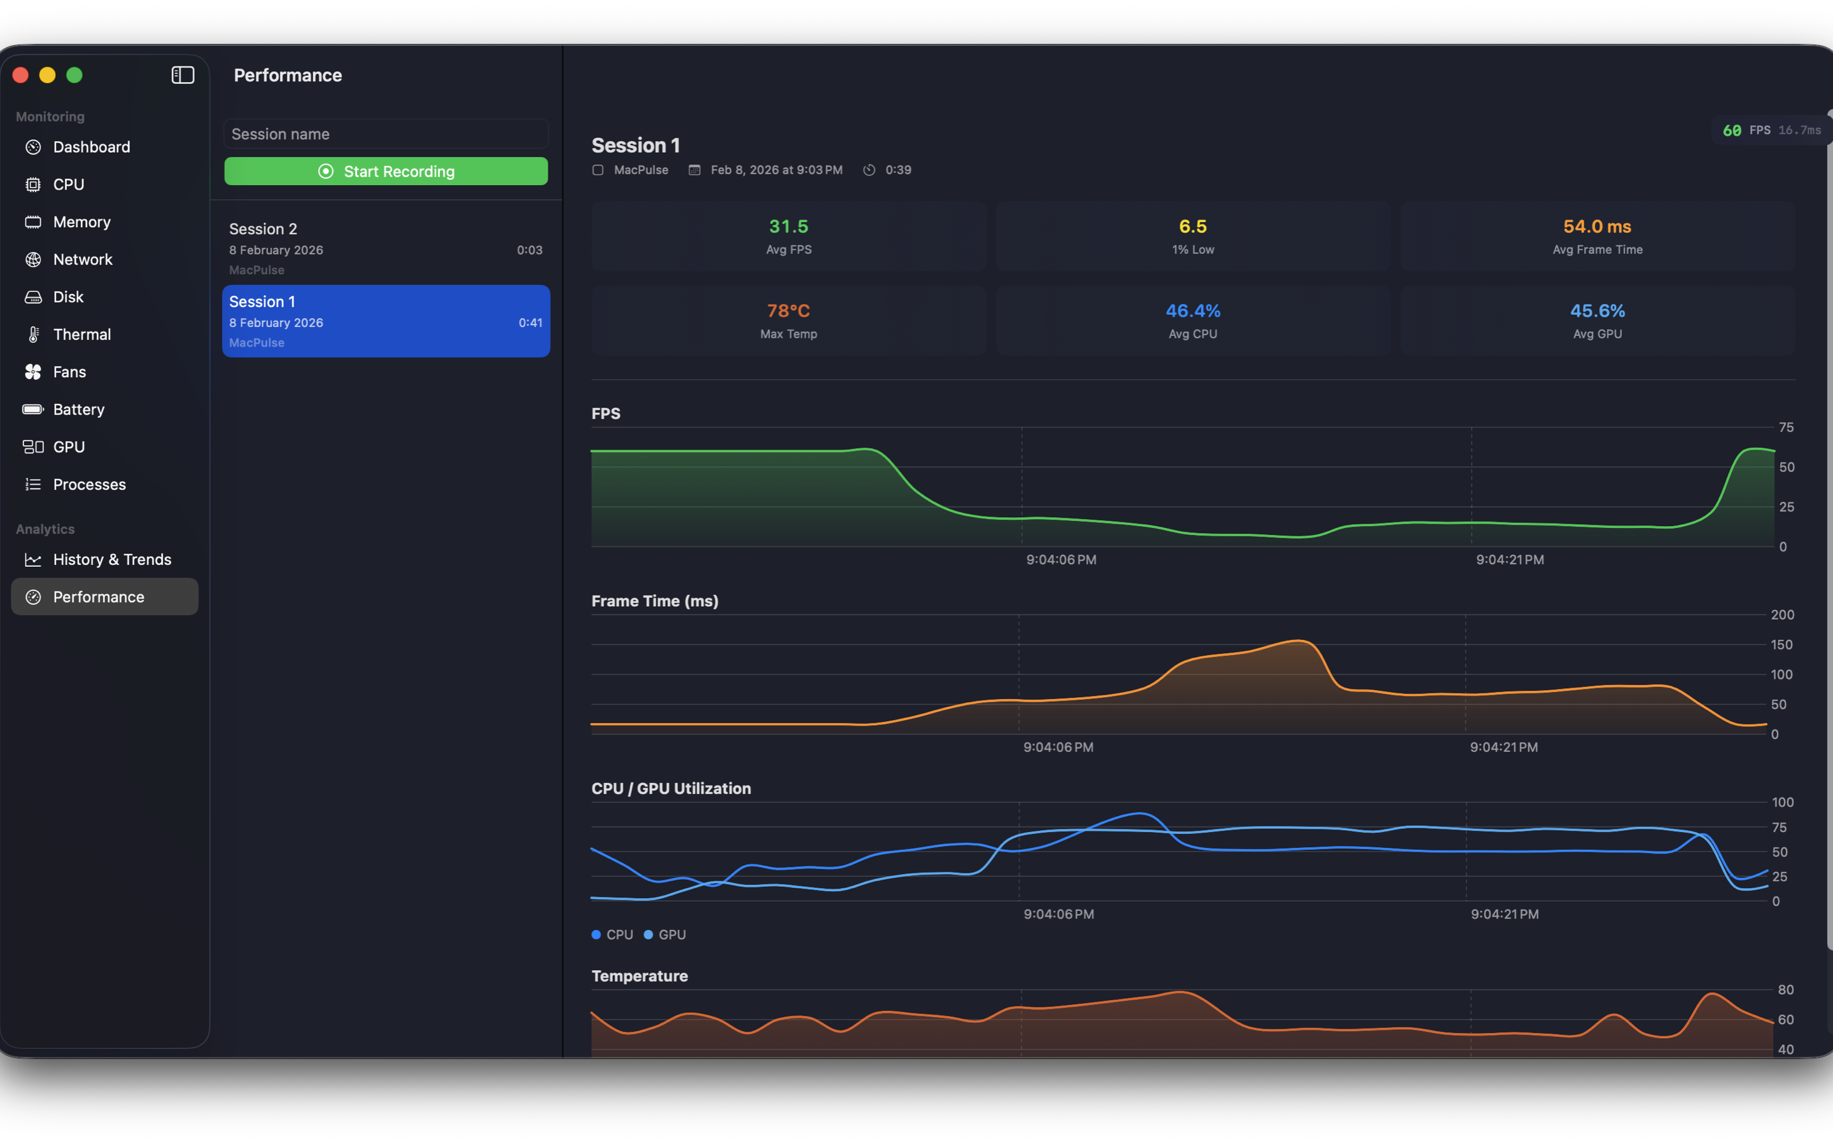The width and height of the screenshot is (1833, 1145).
Task: Click the Battery icon in the sidebar
Action: 33,410
